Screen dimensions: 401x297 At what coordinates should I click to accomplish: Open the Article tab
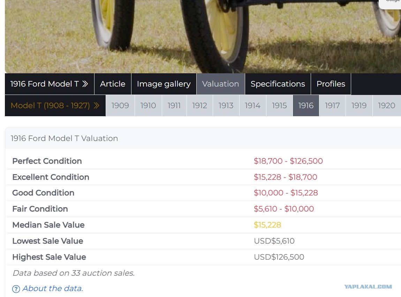[113, 84]
